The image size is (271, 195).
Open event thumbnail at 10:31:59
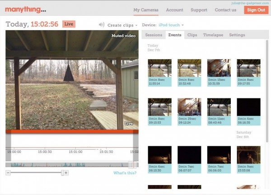point(219,73)
